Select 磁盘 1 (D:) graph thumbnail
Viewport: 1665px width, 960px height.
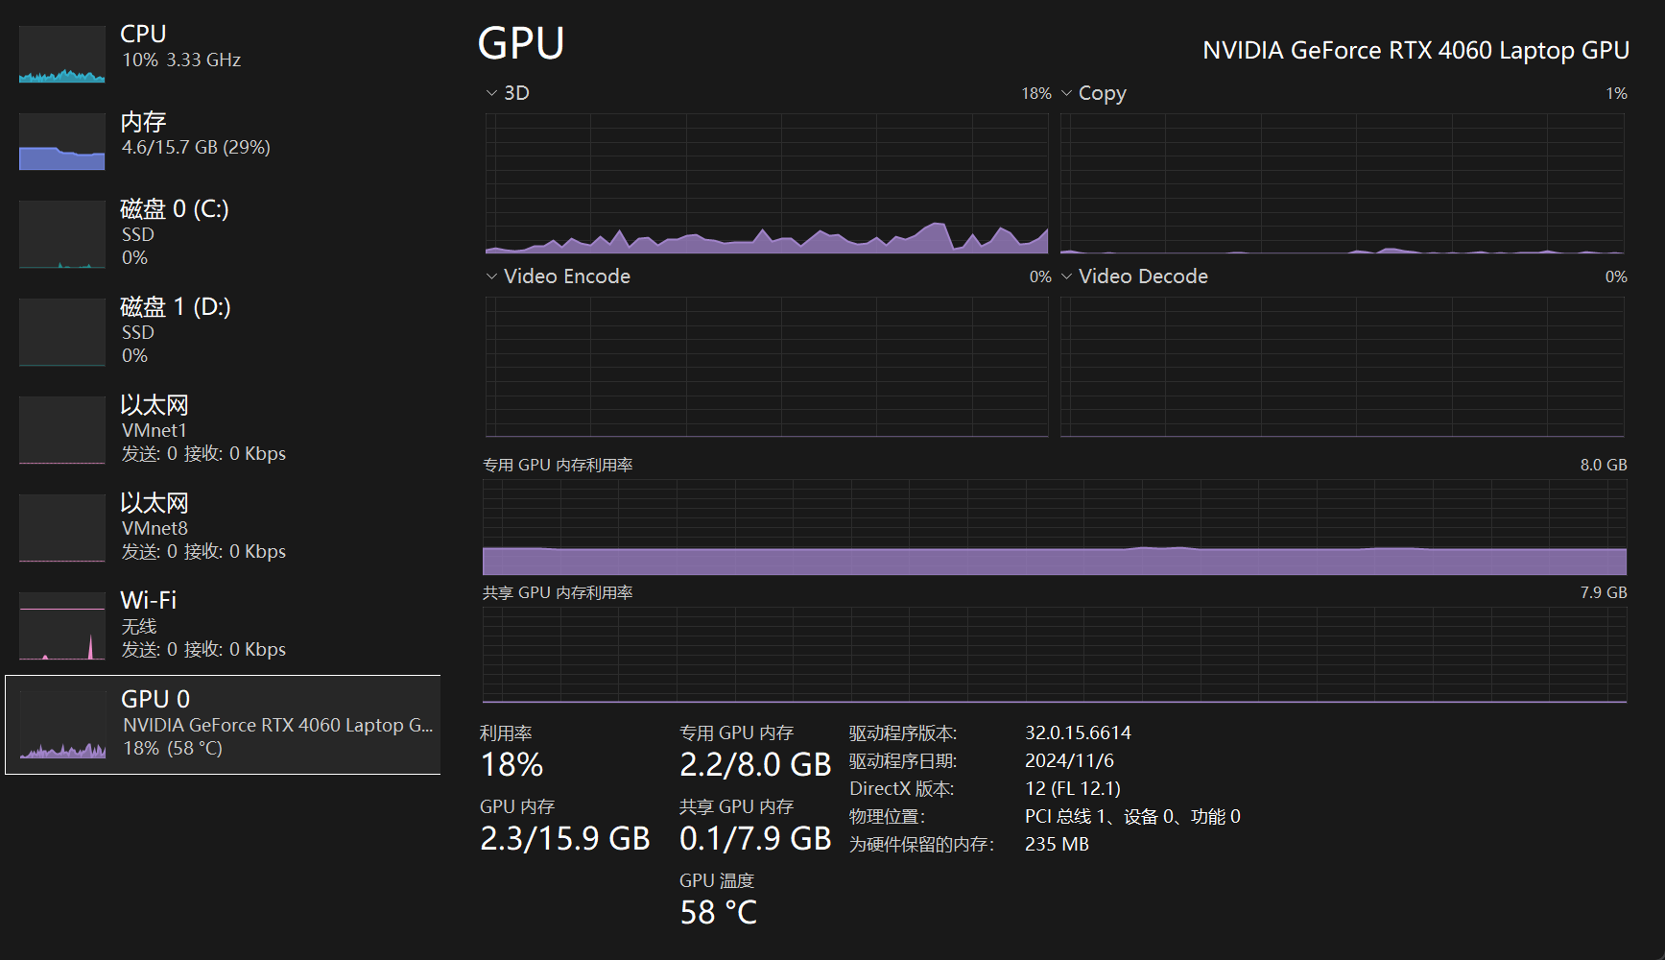click(x=62, y=332)
